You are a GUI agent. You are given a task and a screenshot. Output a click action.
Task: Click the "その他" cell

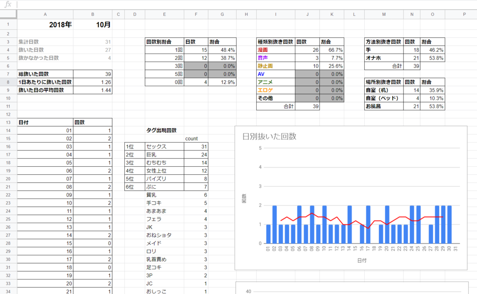click(x=276, y=98)
